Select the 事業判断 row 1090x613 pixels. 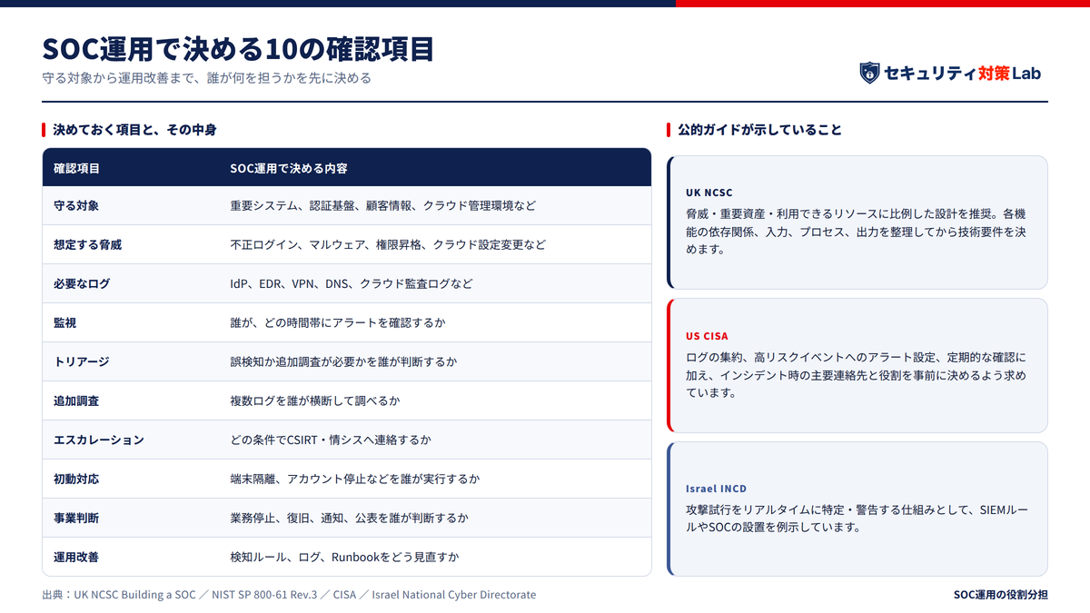(347, 519)
